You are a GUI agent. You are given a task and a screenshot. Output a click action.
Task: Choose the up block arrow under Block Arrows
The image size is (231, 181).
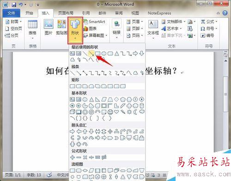[85, 132]
